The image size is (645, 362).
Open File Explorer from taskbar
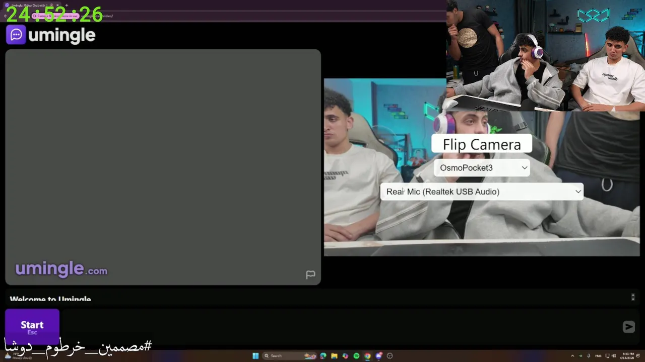(x=334, y=356)
